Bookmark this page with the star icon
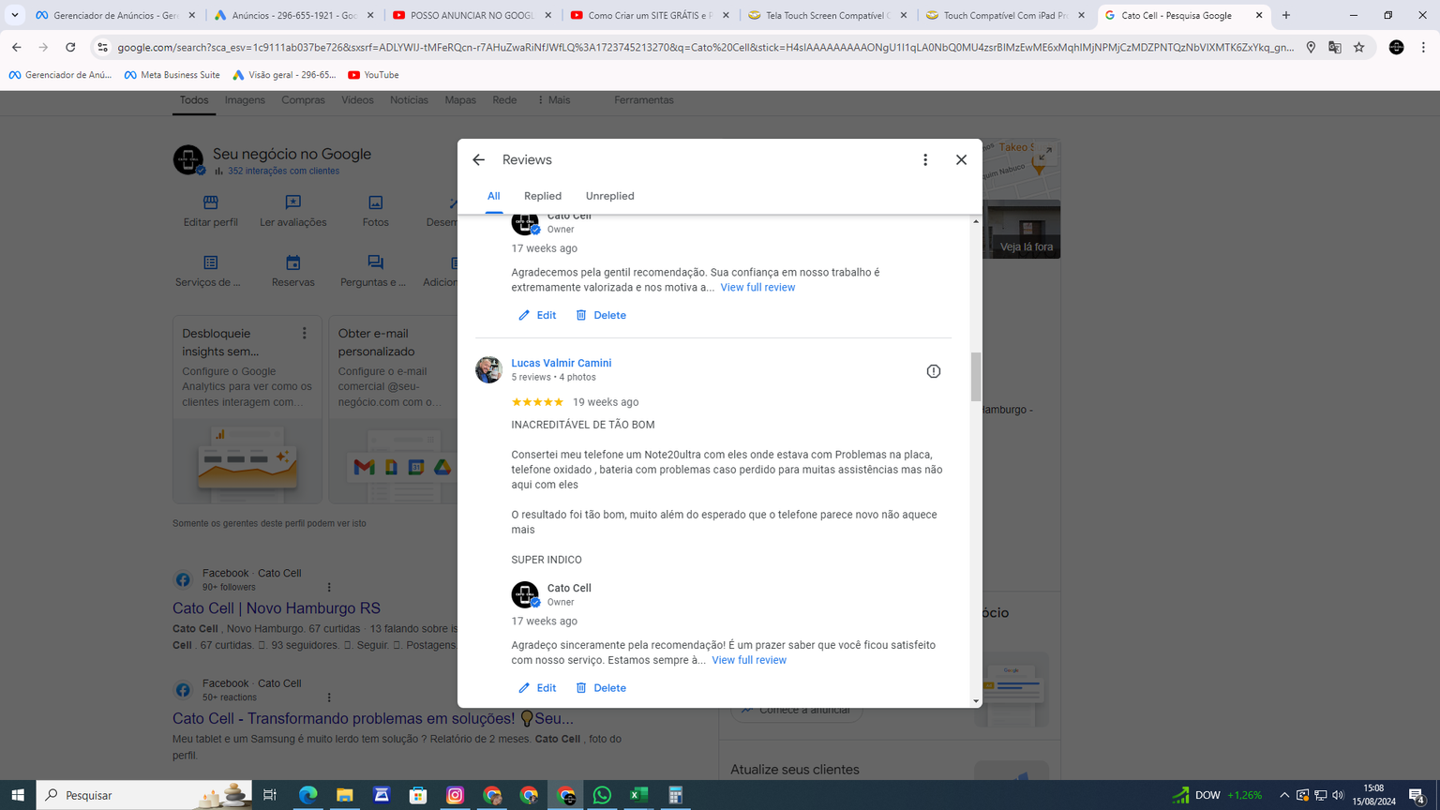 click(1358, 47)
